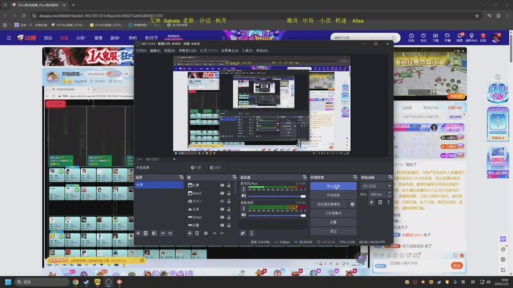Open OBS 帮助(H) help menu
Image resolution: width=513 pixels, height=288 pixels.
(262, 51)
